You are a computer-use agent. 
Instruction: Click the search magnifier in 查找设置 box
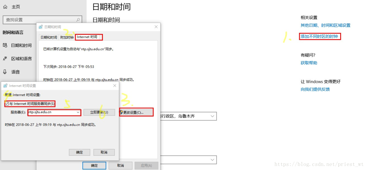pyautogui.click(x=78, y=20)
